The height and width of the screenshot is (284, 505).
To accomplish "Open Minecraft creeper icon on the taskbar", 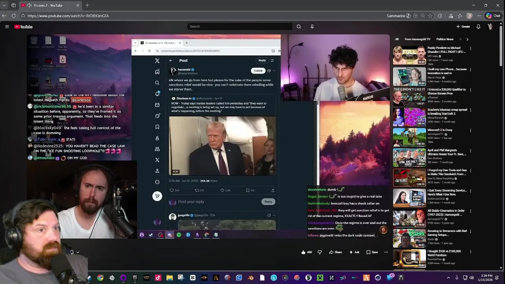I will (320, 278).
